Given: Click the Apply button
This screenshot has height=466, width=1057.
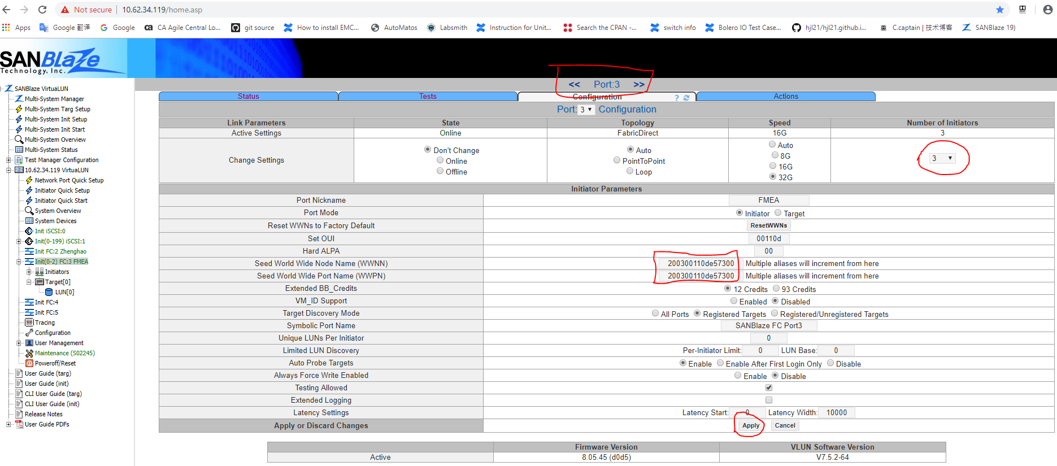Looking at the screenshot, I should coord(751,426).
